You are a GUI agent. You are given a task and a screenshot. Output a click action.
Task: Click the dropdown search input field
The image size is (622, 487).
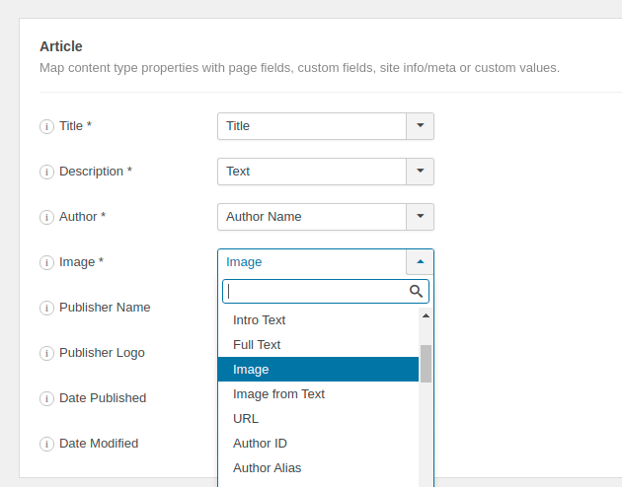pyautogui.click(x=314, y=291)
